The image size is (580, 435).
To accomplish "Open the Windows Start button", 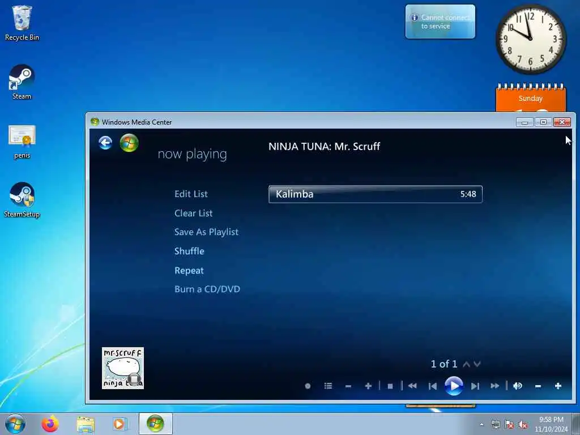I will point(15,424).
